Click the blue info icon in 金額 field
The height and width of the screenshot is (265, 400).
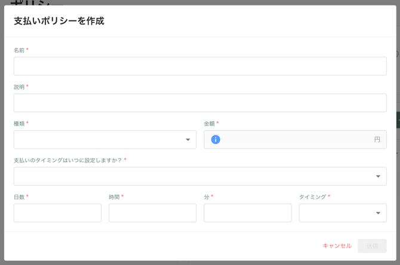click(x=216, y=140)
